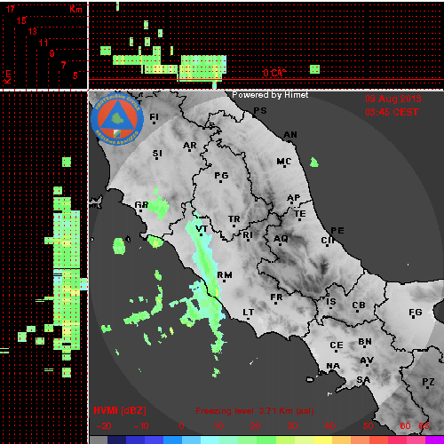Click the SA city label
444x444 pixels.
click(x=363, y=380)
